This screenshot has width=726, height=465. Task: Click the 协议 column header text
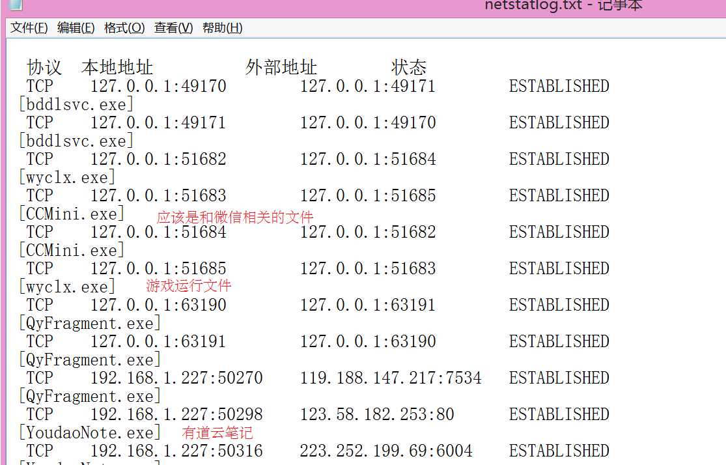[x=44, y=67]
